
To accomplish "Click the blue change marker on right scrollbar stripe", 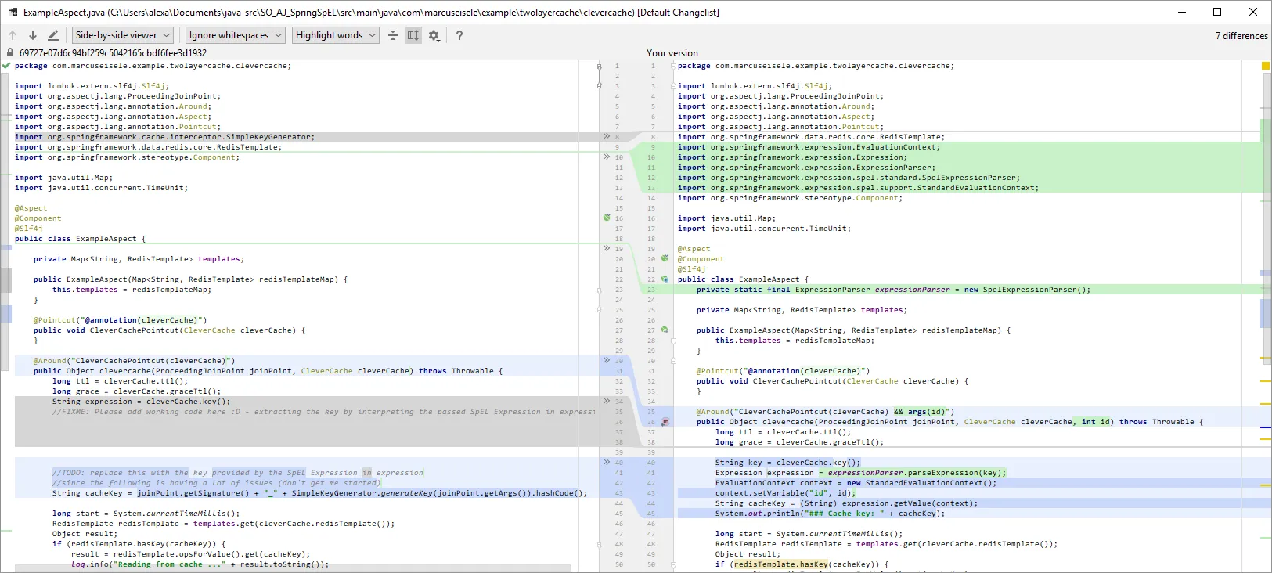I will tap(1265, 313).
